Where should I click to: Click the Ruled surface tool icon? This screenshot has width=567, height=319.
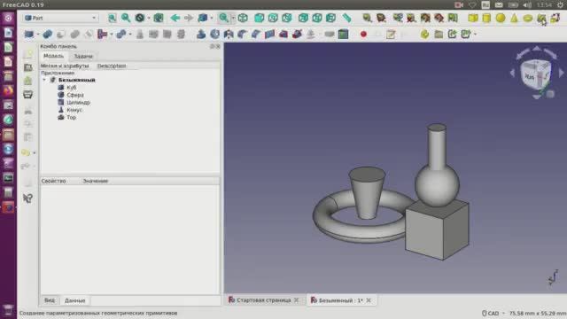tap(269, 35)
